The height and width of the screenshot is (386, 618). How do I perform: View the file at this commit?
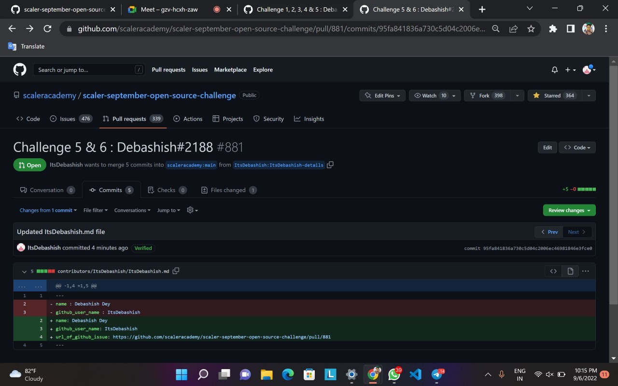click(570, 271)
